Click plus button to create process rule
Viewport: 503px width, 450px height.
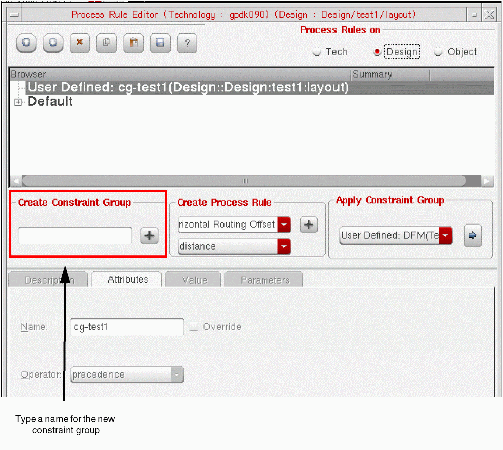point(309,225)
